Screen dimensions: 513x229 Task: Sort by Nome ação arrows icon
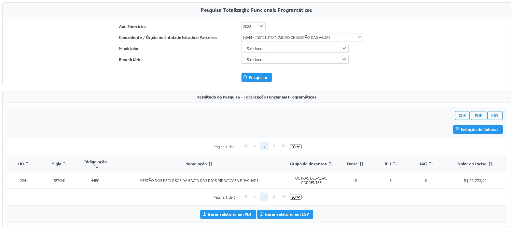point(211,164)
